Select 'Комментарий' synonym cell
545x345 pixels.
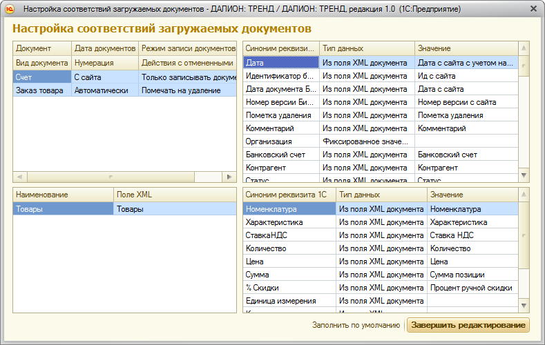click(281, 128)
